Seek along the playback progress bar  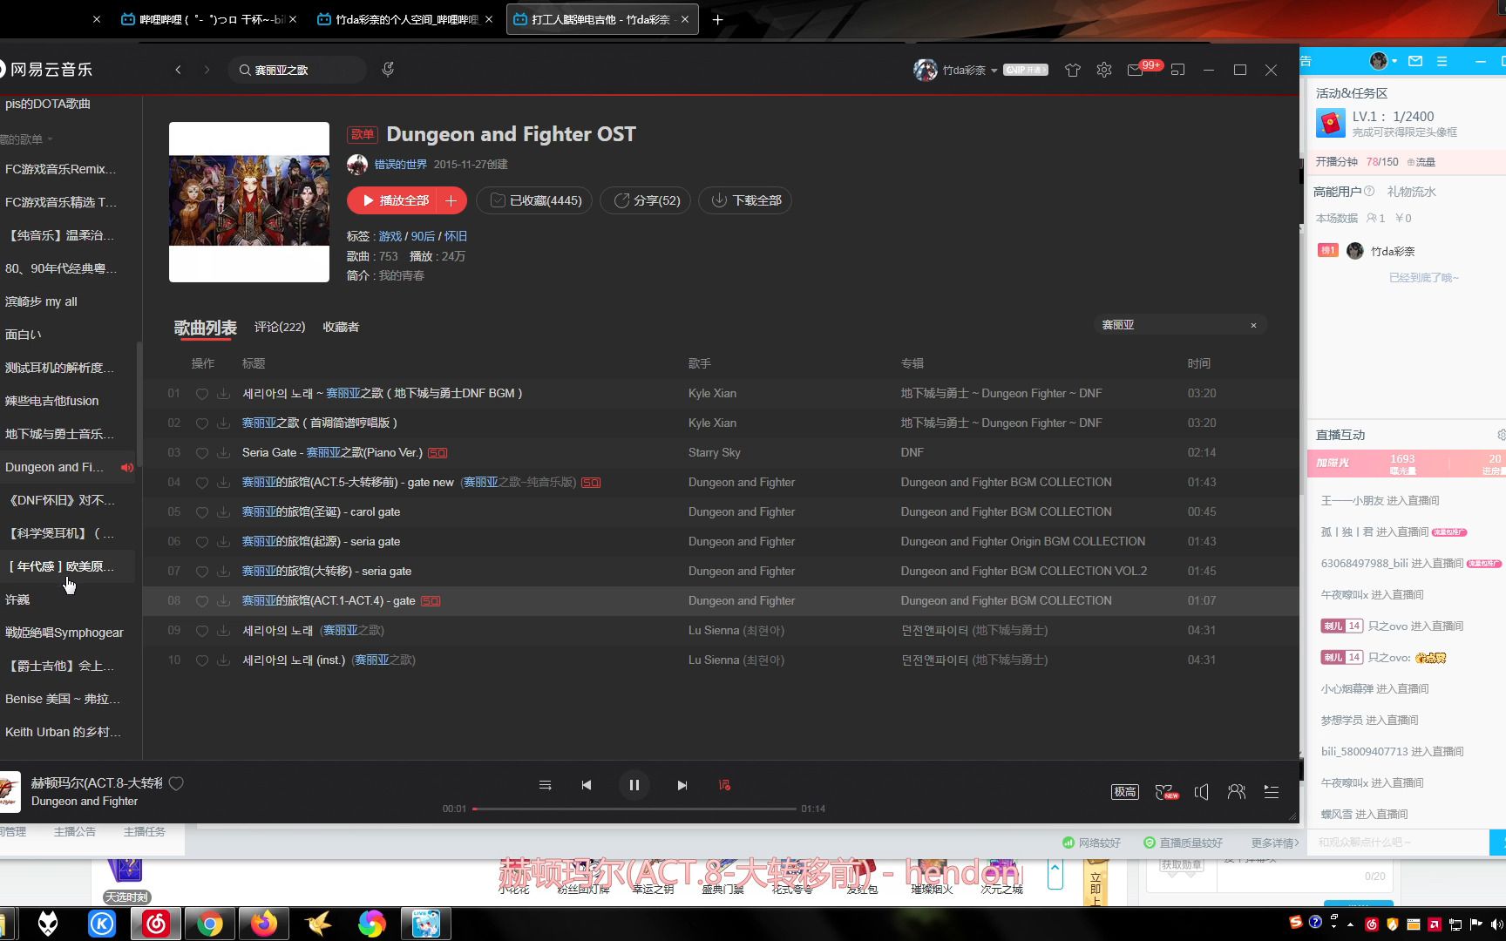(634, 809)
